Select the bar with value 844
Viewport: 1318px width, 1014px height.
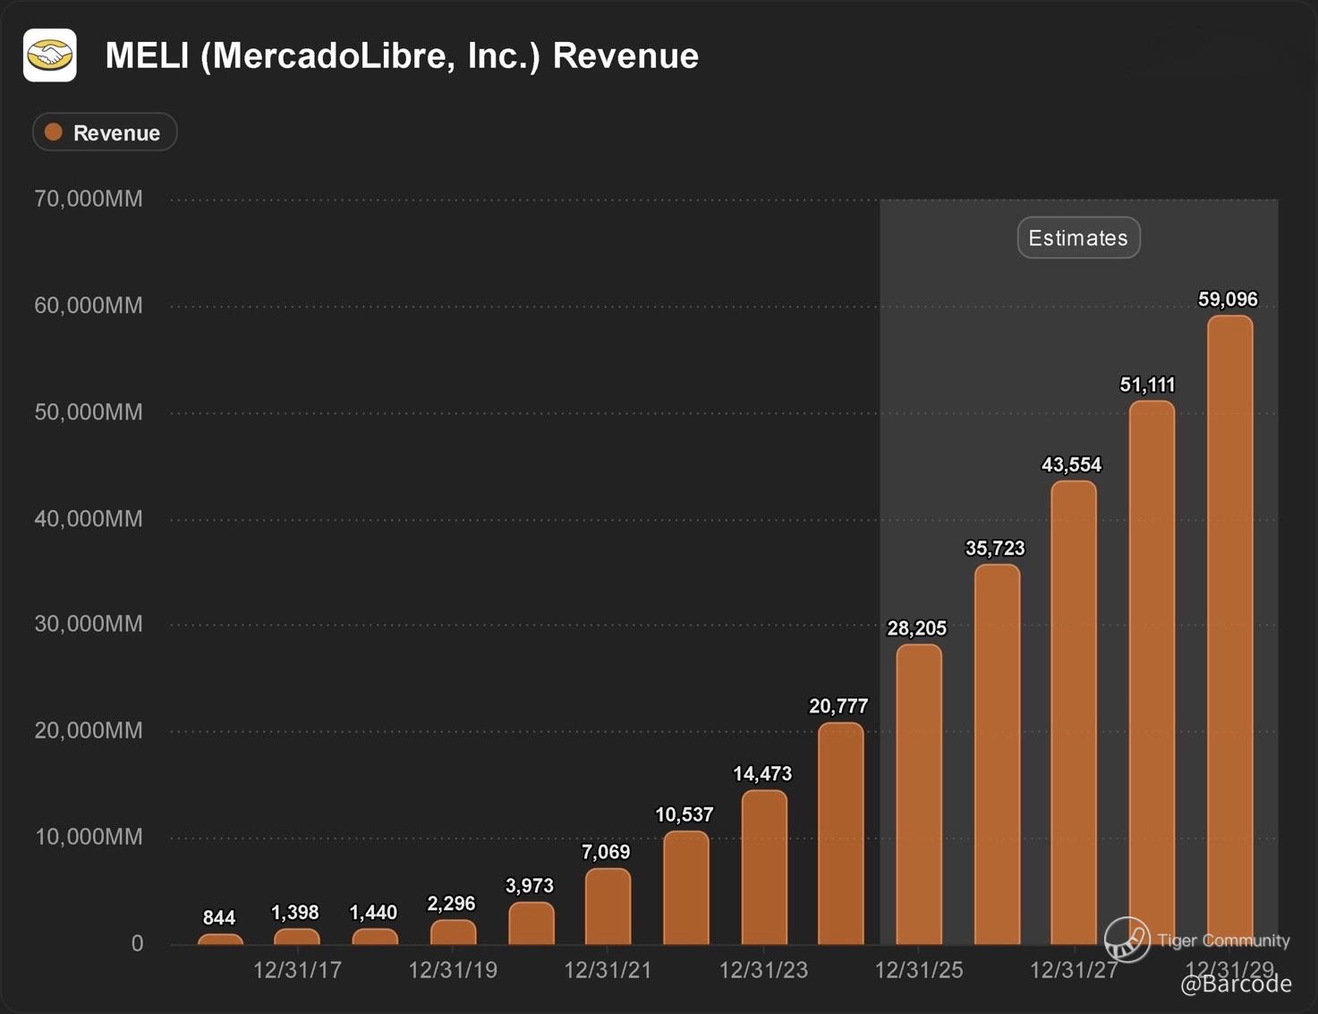pos(220,939)
